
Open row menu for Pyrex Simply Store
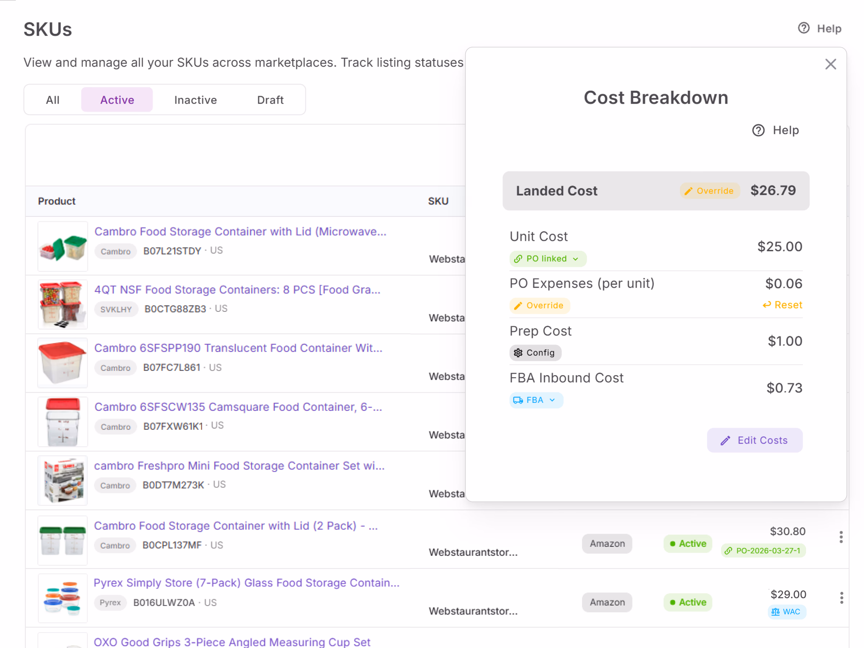click(x=841, y=598)
